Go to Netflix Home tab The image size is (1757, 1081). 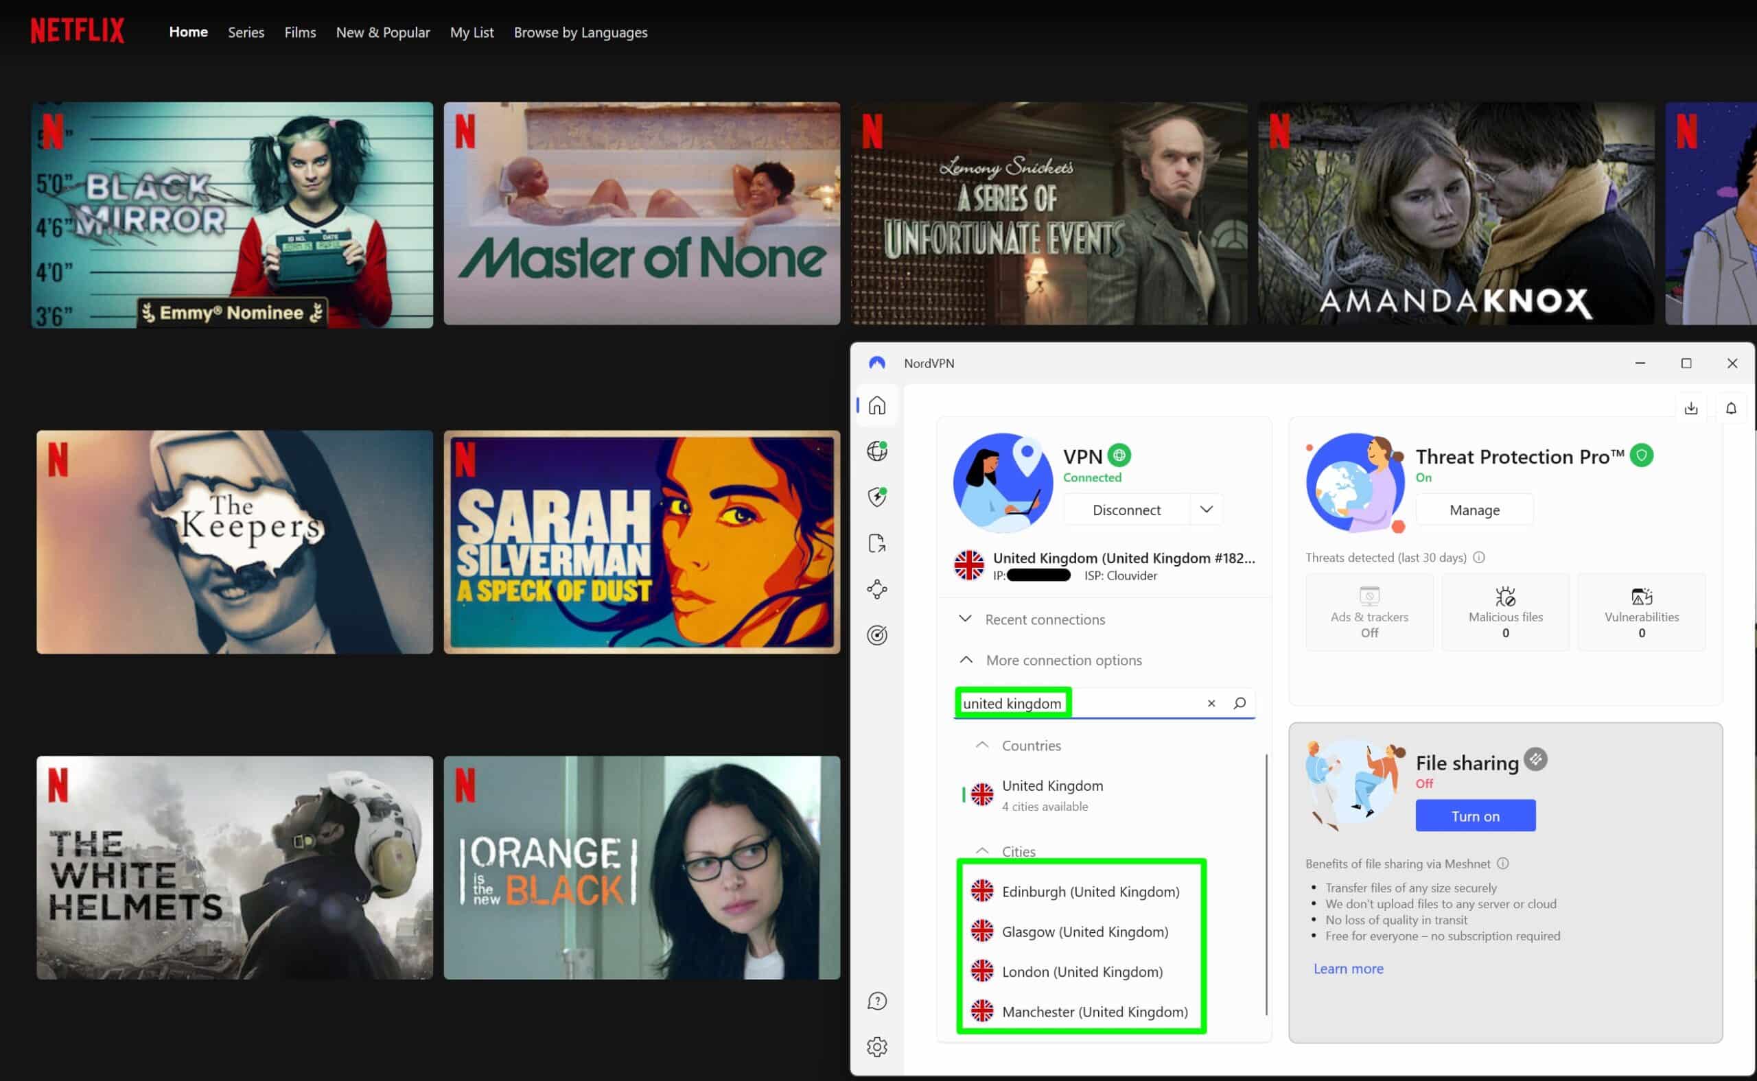(x=188, y=32)
